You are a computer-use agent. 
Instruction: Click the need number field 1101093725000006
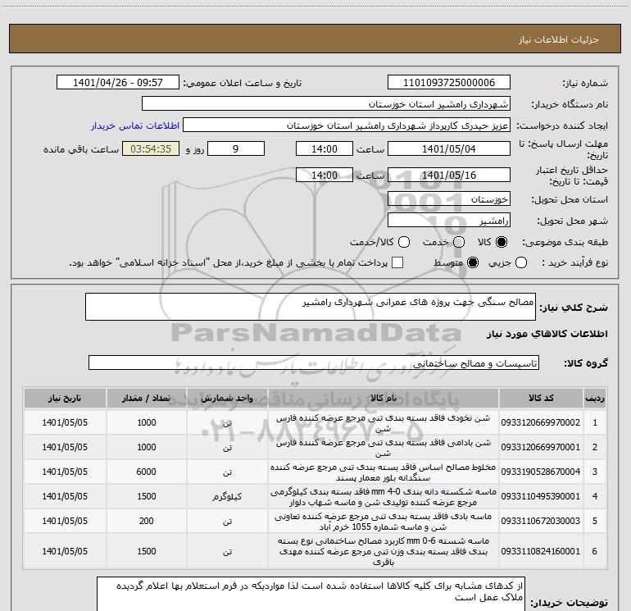point(449,83)
